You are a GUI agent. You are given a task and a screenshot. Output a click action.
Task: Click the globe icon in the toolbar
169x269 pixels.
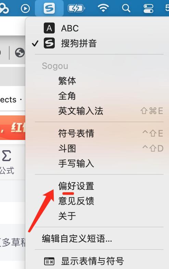(20, 53)
